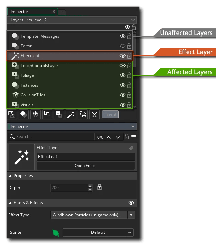
Task: Click the large magic wand effect layer thumbnail
Action: [x=22, y=157]
